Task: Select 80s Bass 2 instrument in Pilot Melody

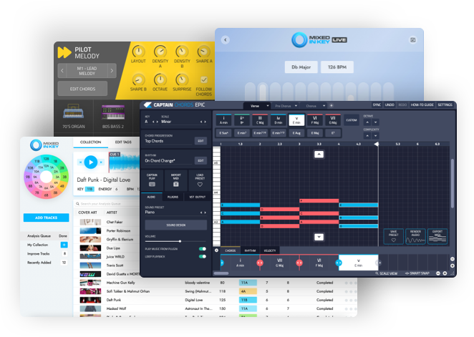Action: pyautogui.click(x=113, y=116)
